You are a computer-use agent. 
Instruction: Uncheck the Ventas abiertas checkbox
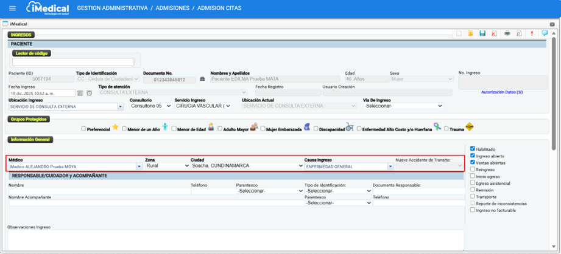tap(473, 163)
